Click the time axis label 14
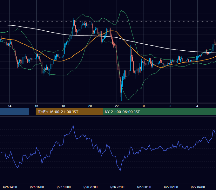This screenshot has width=216, height=190. pos(10,106)
